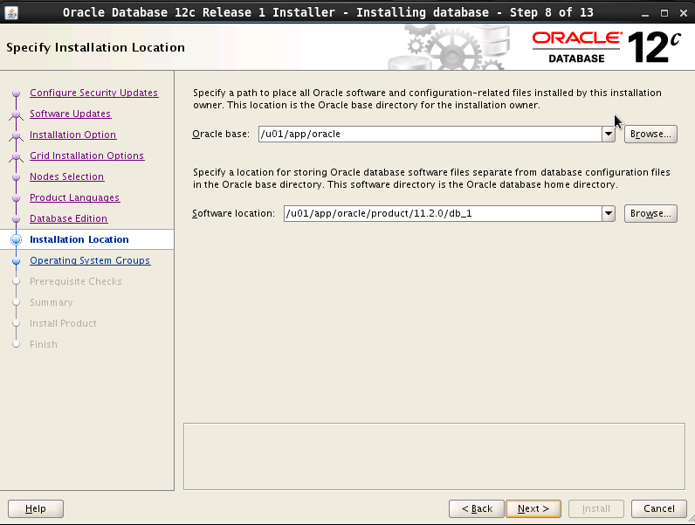695x525 pixels.
Task: Jump to the Nodes Selection step
Action: click(x=66, y=176)
